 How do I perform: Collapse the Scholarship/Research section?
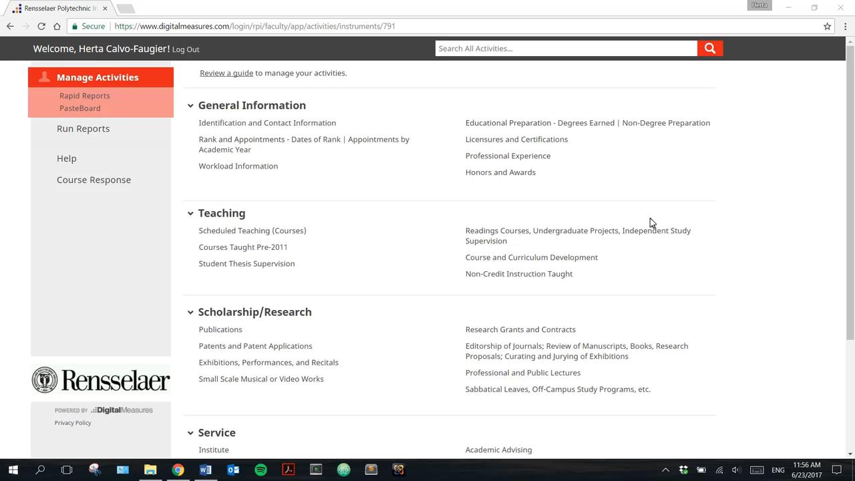coord(190,312)
